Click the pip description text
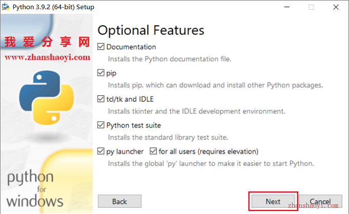The width and height of the screenshot is (349, 214). tap(215, 85)
